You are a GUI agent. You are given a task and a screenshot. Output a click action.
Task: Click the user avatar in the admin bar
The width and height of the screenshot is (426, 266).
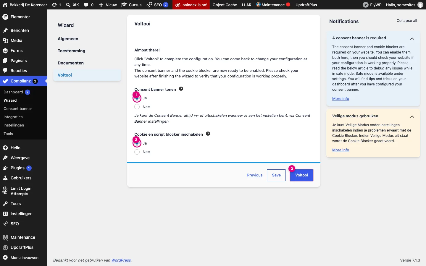(x=420, y=5)
